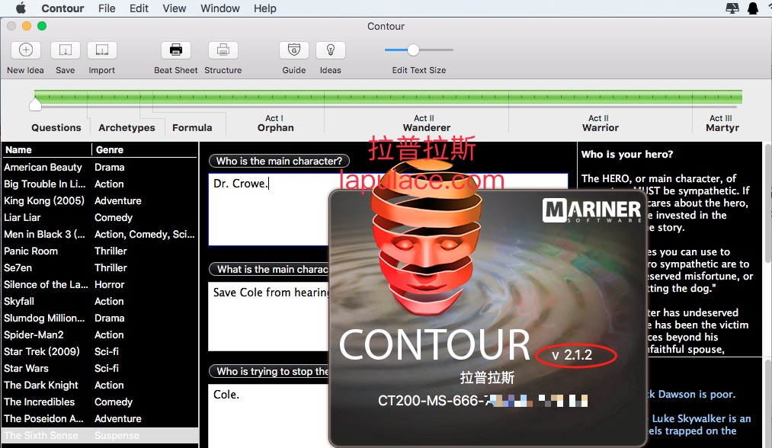The width and height of the screenshot is (772, 448).
Task: Open the View menu
Action: click(175, 8)
